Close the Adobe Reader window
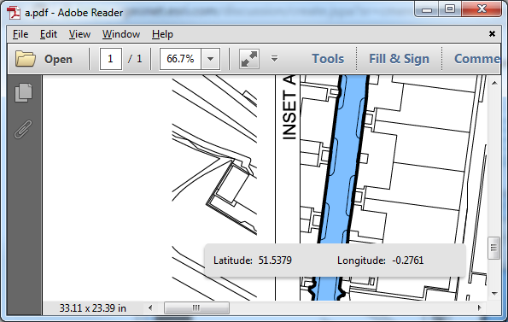The height and width of the screenshot is (322, 508). point(482,9)
